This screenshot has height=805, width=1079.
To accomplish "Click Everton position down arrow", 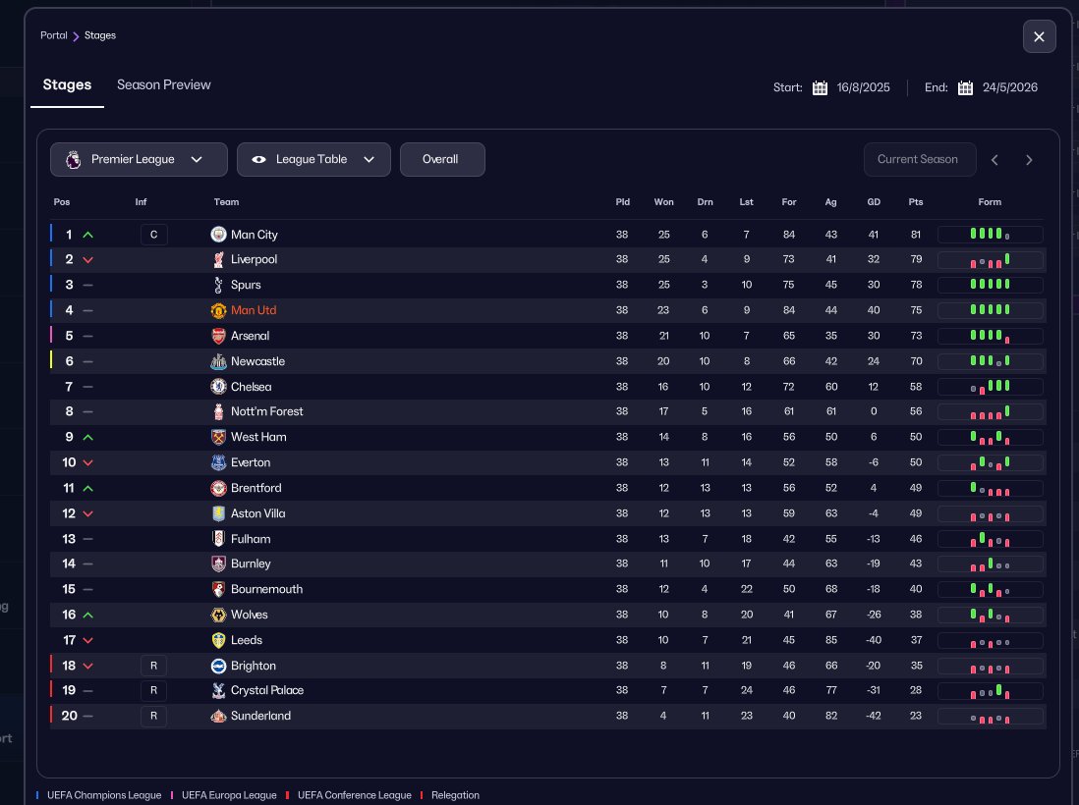I will (x=88, y=462).
